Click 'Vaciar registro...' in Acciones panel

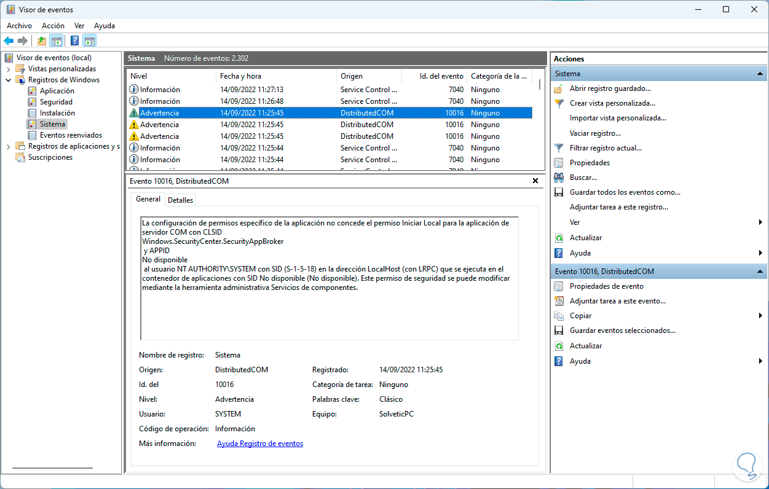(x=594, y=133)
